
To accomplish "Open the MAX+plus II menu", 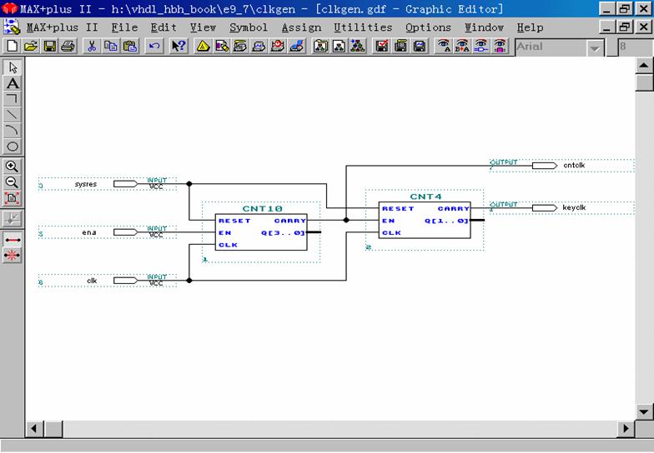I will [62, 27].
